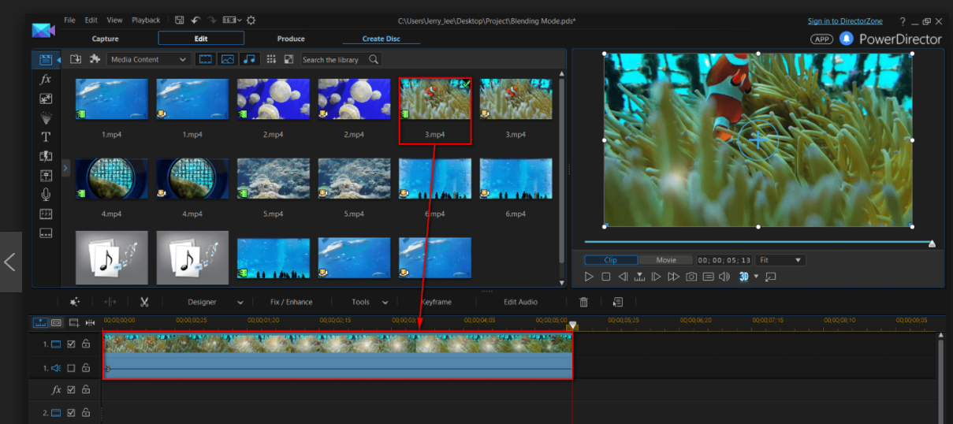The width and height of the screenshot is (953, 424).
Task: Click the search magnifier icon
Action: [x=374, y=59]
